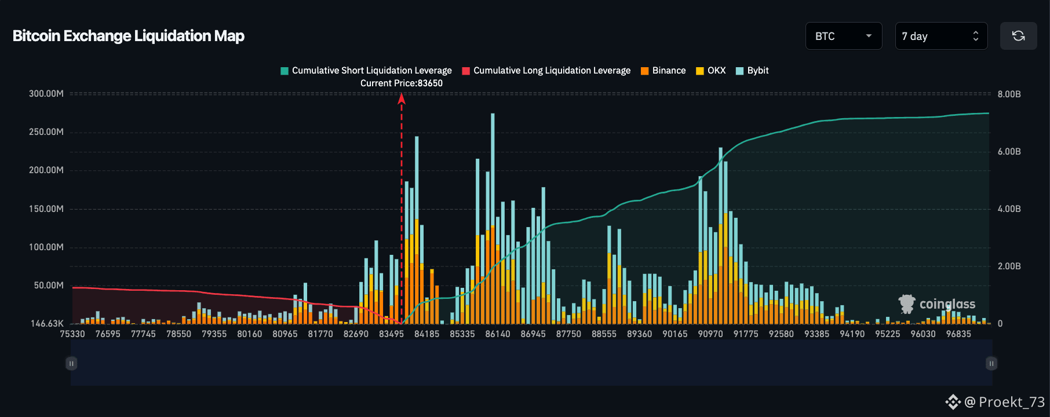Screen dimensions: 1050x417
Task: Click the tallest bar near price 86140
Action: [493, 220]
